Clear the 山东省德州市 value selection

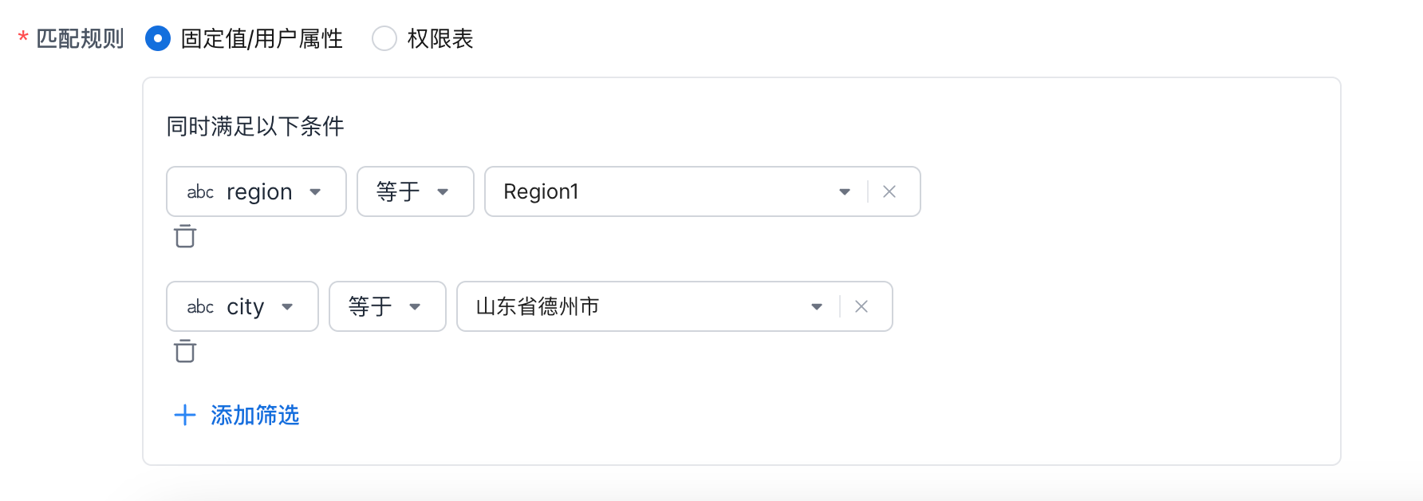[861, 306]
